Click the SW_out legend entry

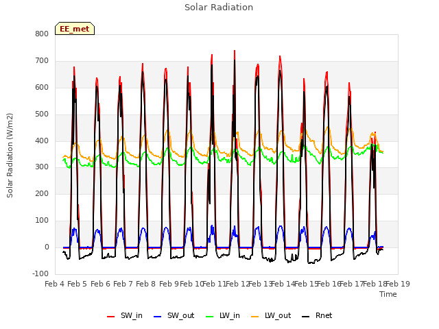pos(174,315)
